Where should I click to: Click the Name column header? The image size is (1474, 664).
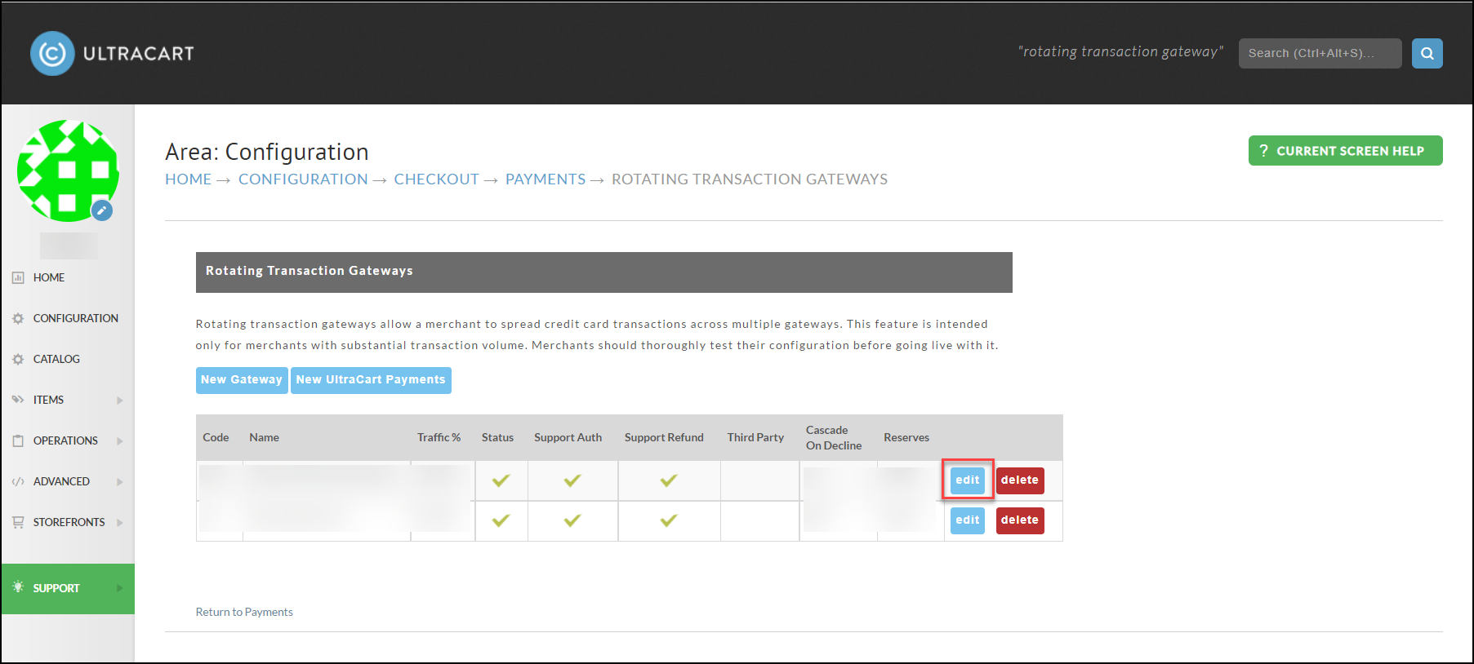[265, 437]
